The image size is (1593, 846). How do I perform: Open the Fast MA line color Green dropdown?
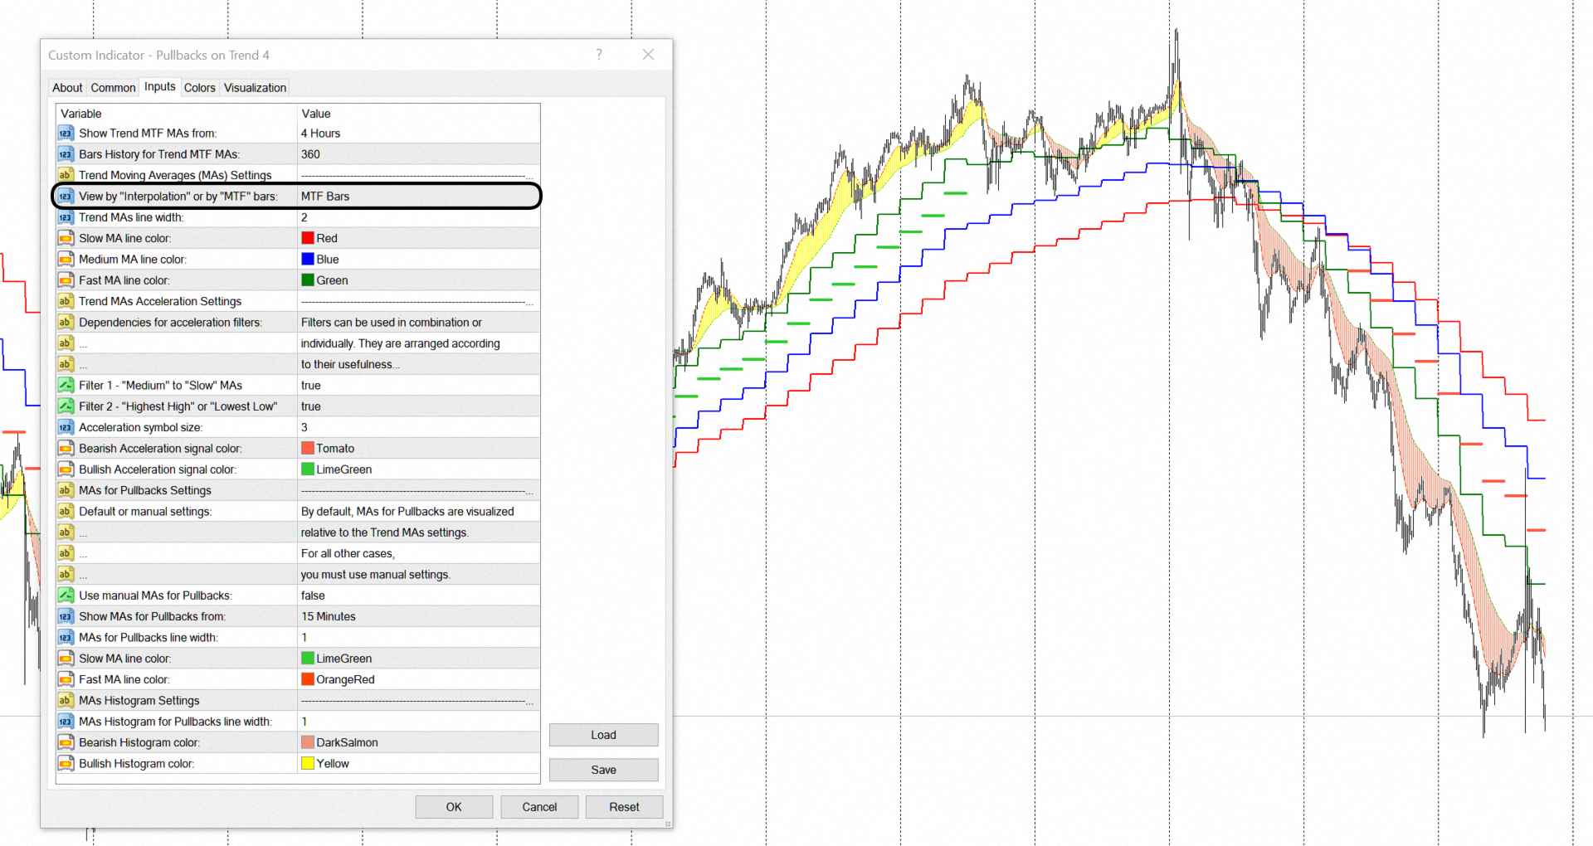418,280
